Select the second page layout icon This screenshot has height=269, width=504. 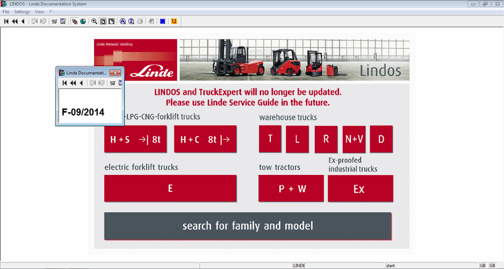[x=111, y=21]
